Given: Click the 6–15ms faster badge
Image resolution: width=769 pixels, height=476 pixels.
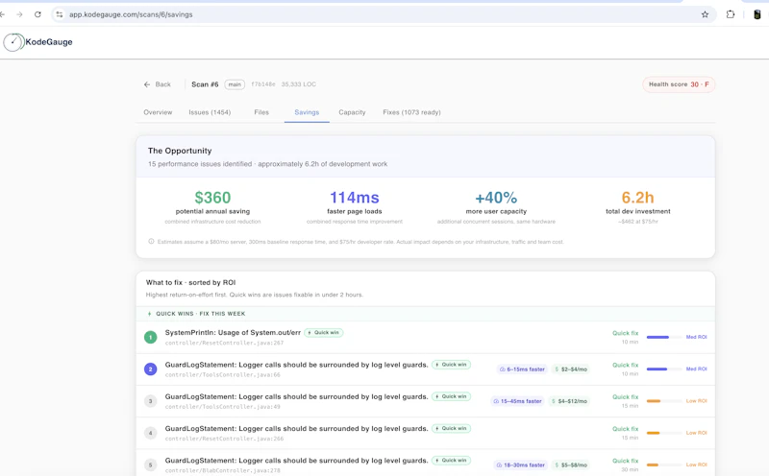Looking at the screenshot, I should tap(522, 369).
